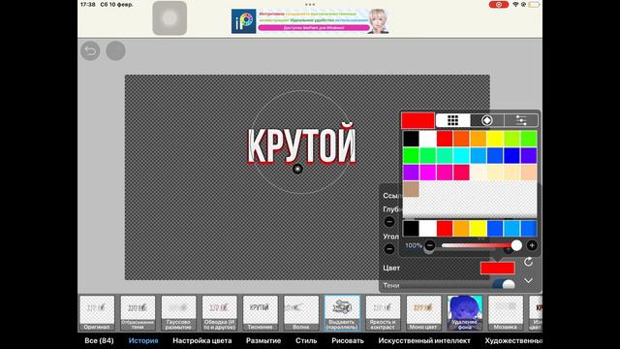Tap the gray rounded square button at top
This screenshot has width=620, height=349.
pyautogui.click(x=170, y=18)
